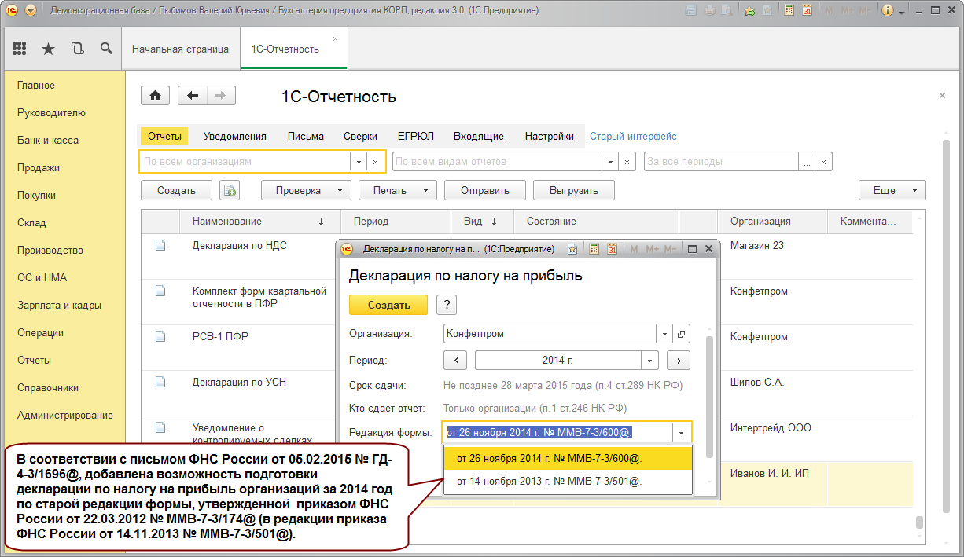The width and height of the screenshot is (964, 557).
Task: Click the По всем видам отчетов field
Action: pos(497,161)
